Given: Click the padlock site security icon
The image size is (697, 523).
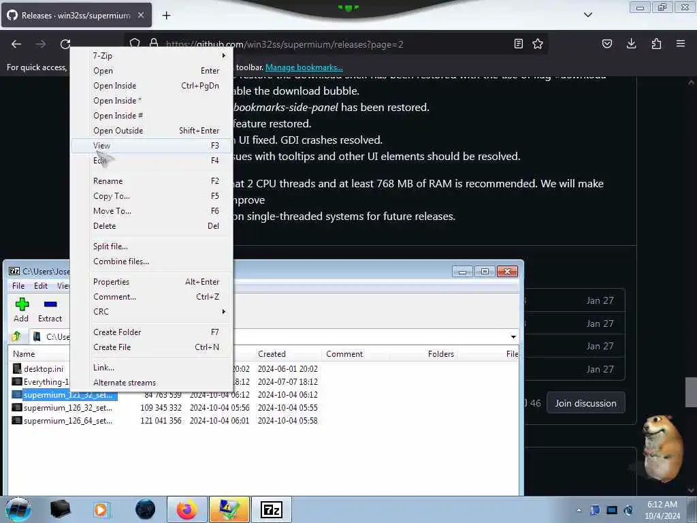Looking at the screenshot, I should [x=154, y=44].
